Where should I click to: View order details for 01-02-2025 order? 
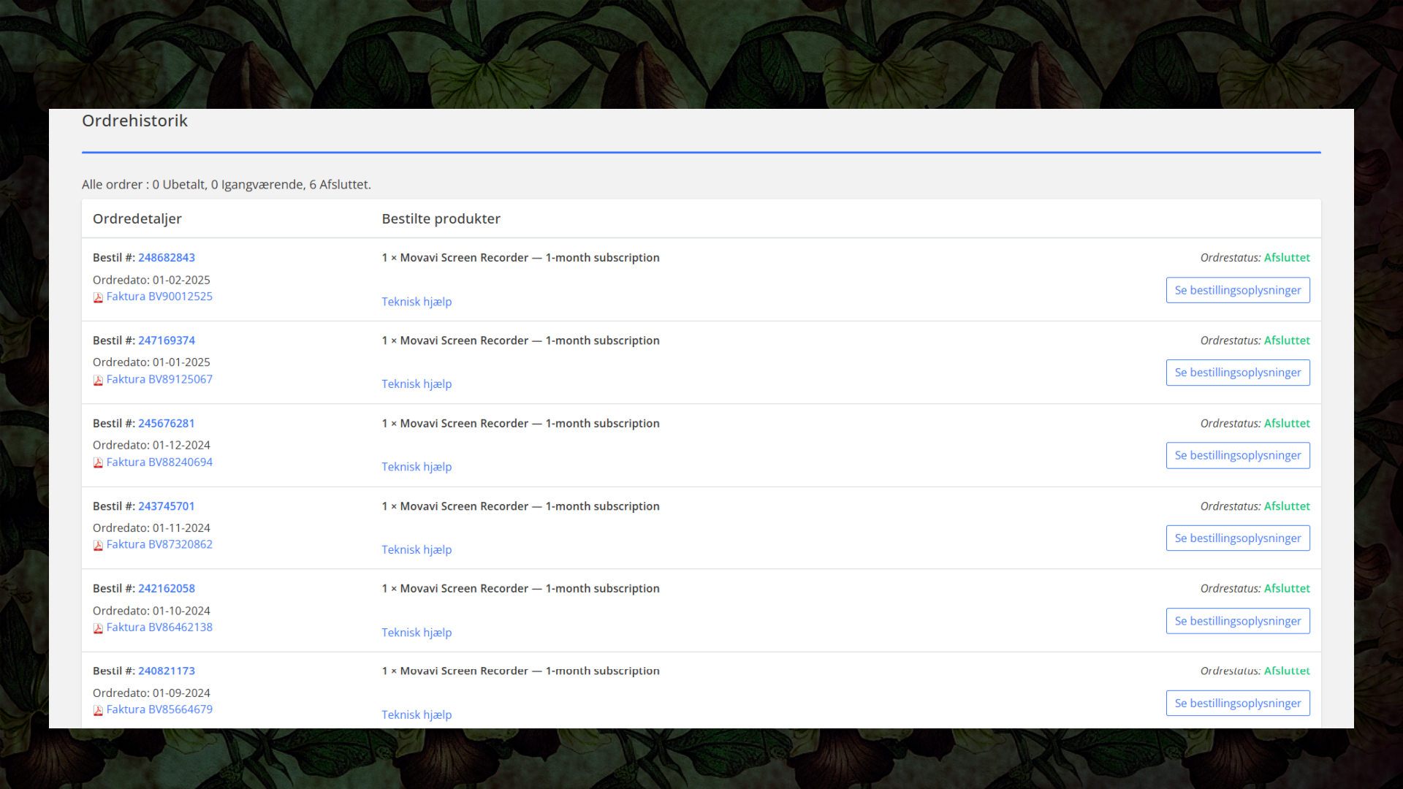(x=1237, y=290)
